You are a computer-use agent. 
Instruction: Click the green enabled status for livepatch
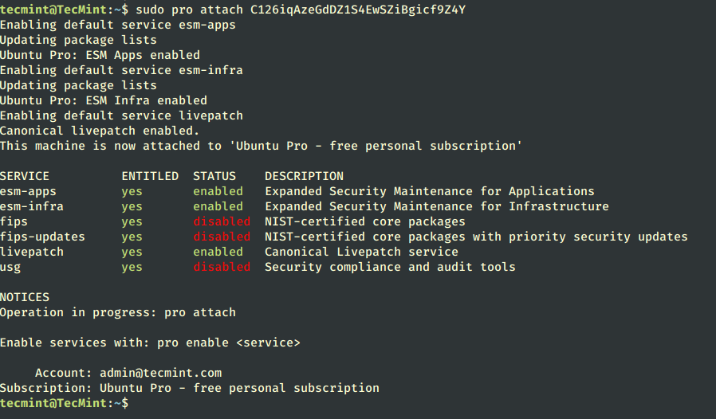(218, 252)
